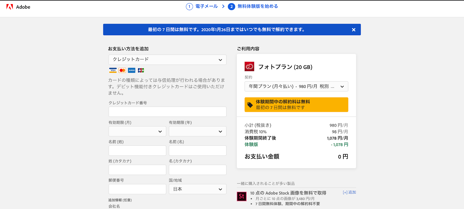Click the お支払い金額 label
The height and width of the screenshot is (209, 464).
[262, 156]
